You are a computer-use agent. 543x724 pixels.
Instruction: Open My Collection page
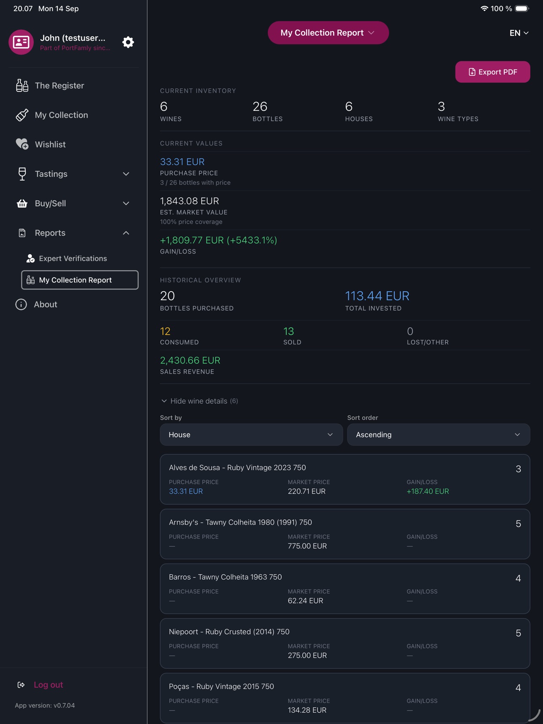click(61, 115)
